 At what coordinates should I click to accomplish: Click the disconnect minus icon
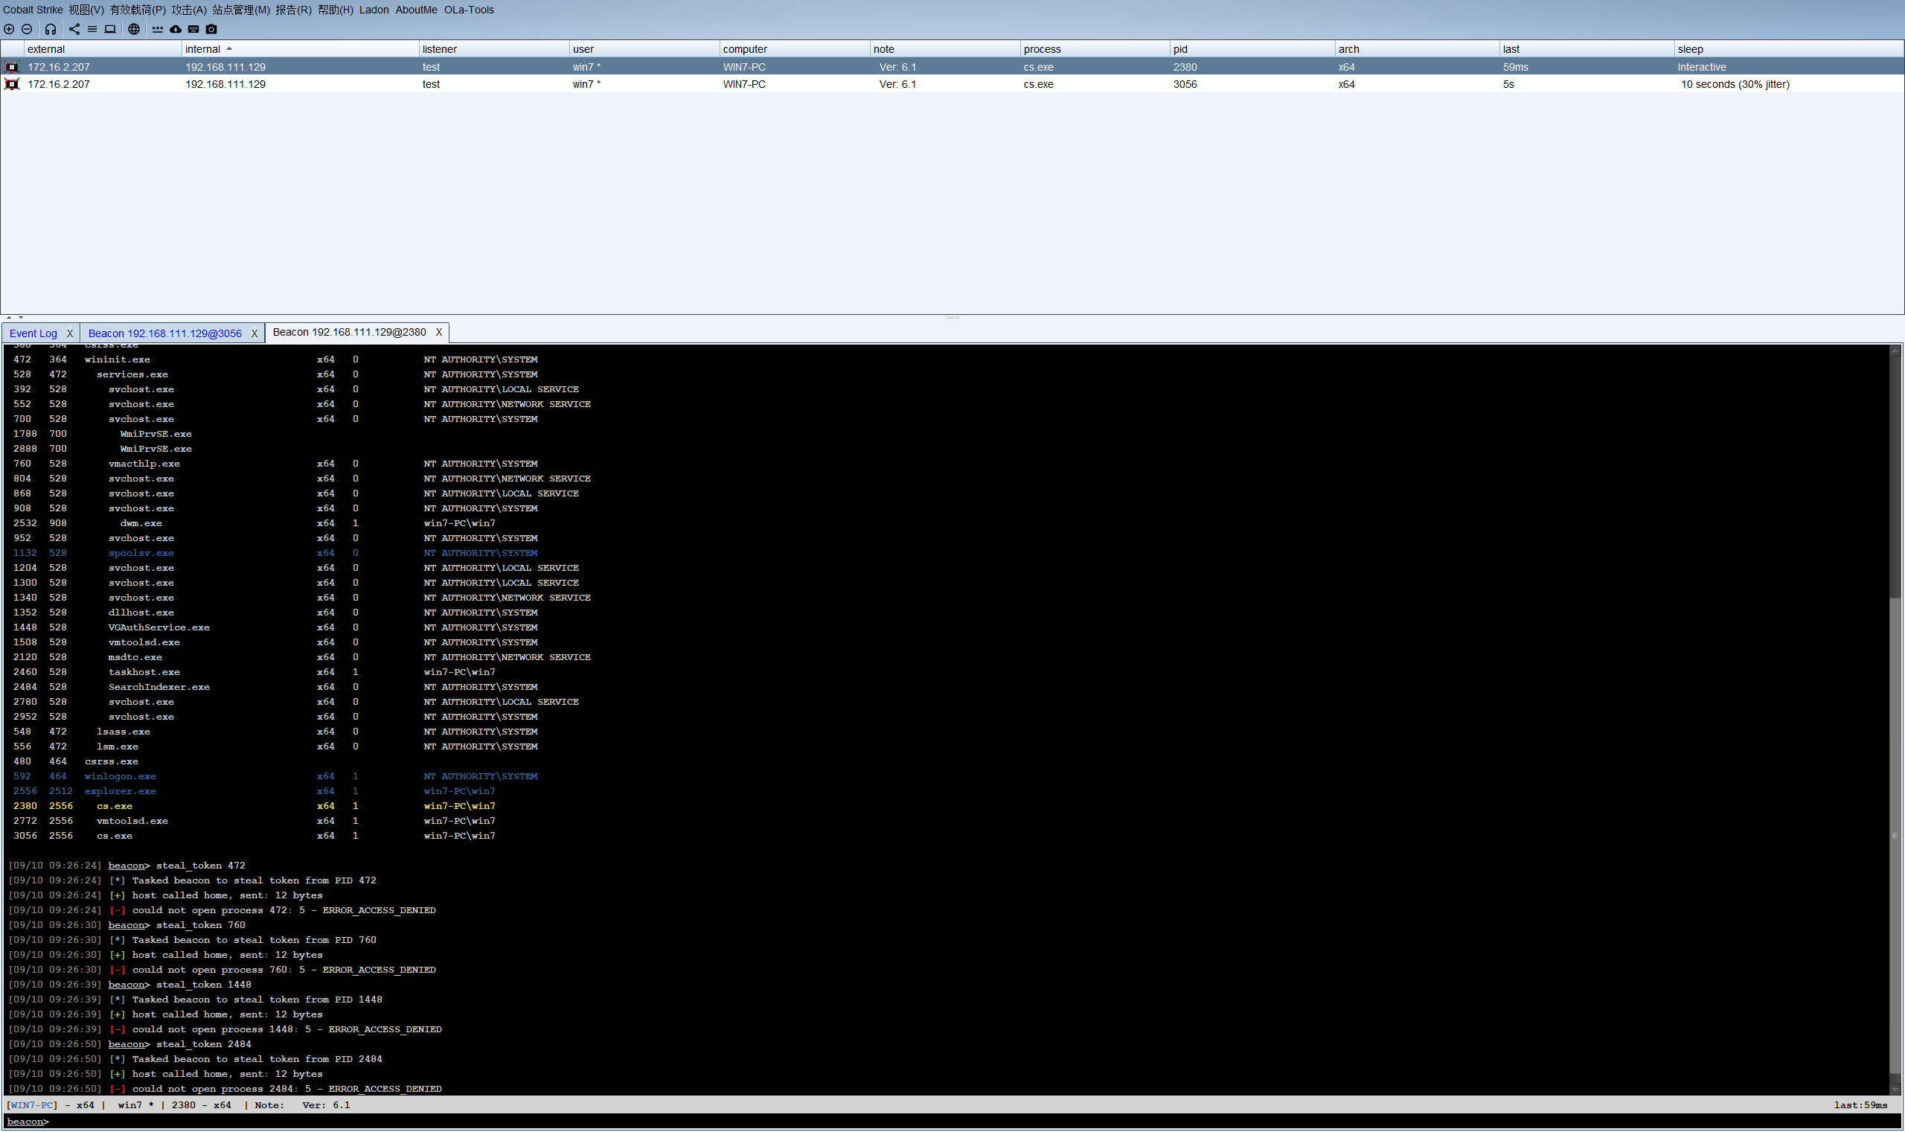[x=27, y=29]
